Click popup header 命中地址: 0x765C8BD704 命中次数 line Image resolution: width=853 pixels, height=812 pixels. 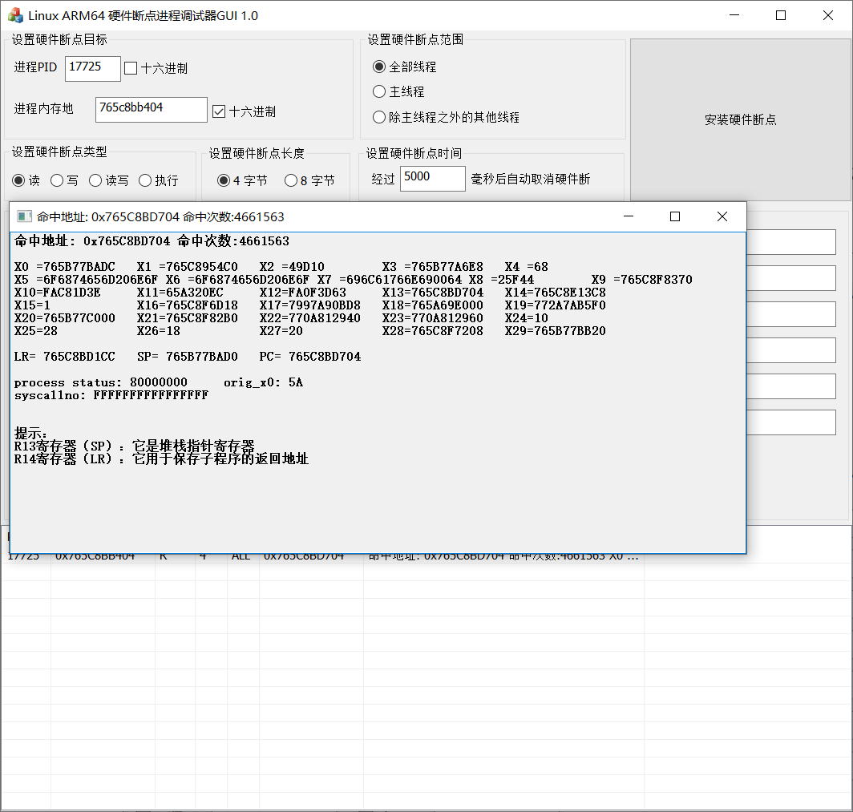click(x=152, y=241)
